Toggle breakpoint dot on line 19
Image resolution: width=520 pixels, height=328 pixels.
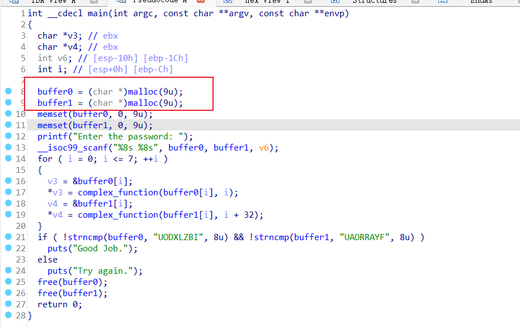tap(8, 214)
